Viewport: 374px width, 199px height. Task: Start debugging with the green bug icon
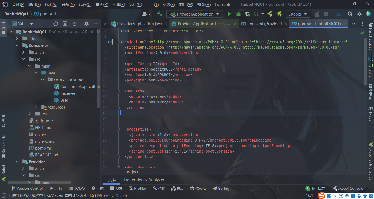coord(238,14)
